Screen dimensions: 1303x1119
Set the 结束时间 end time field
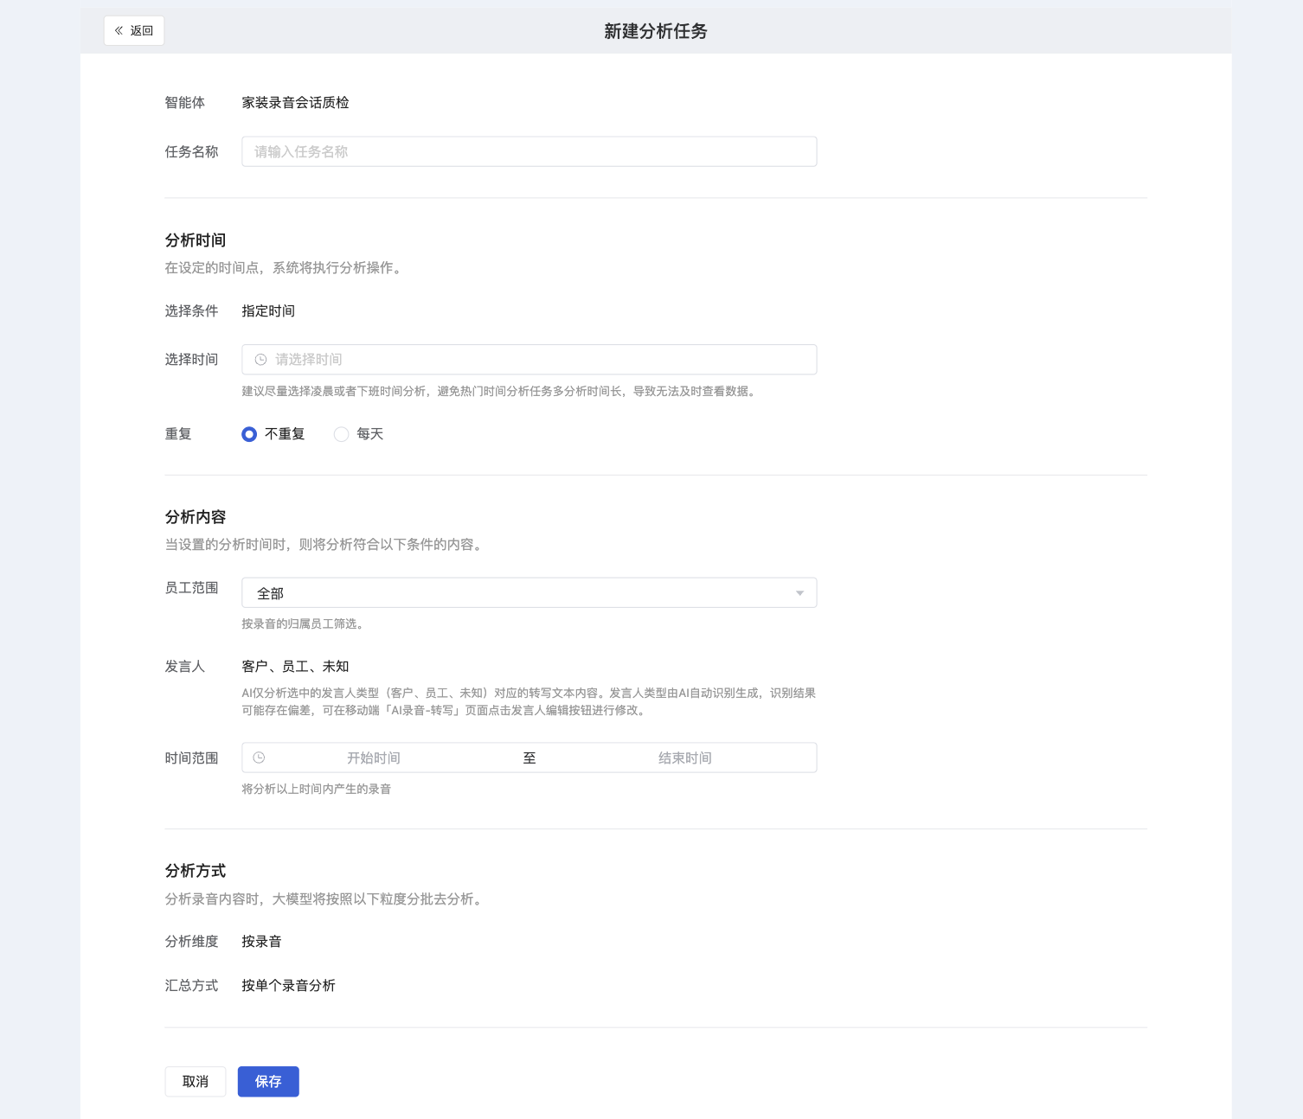pyautogui.click(x=685, y=758)
